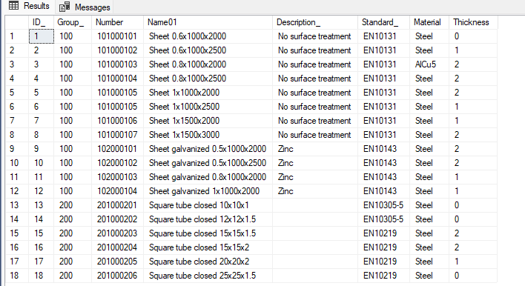Click the Sheet galvanized 1x1000x2000 cell
Viewport: 525px width, 286px height.
pyautogui.click(x=208, y=191)
